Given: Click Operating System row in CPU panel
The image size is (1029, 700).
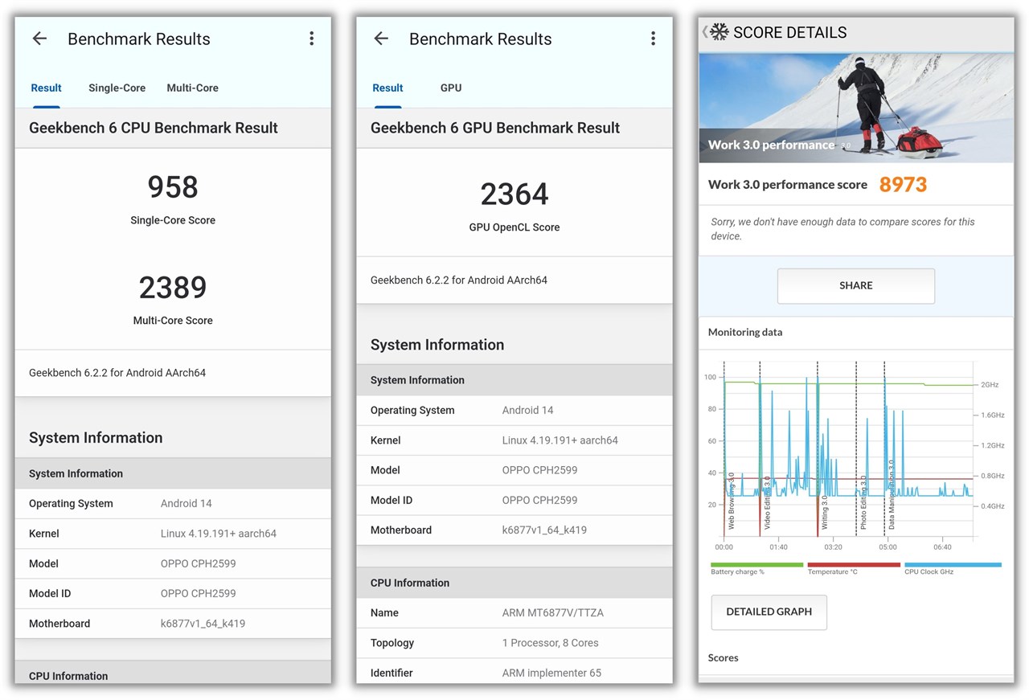Looking at the screenshot, I should click(x=173, y=504).
